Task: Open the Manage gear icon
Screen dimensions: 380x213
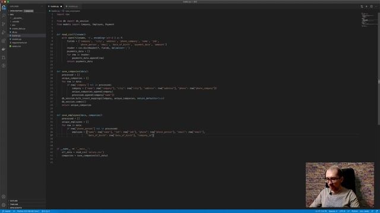Action: coord(4,205)
